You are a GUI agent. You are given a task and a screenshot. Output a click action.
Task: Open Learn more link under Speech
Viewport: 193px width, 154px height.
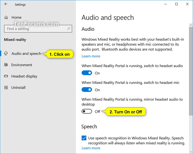click(x=91, y=148)
